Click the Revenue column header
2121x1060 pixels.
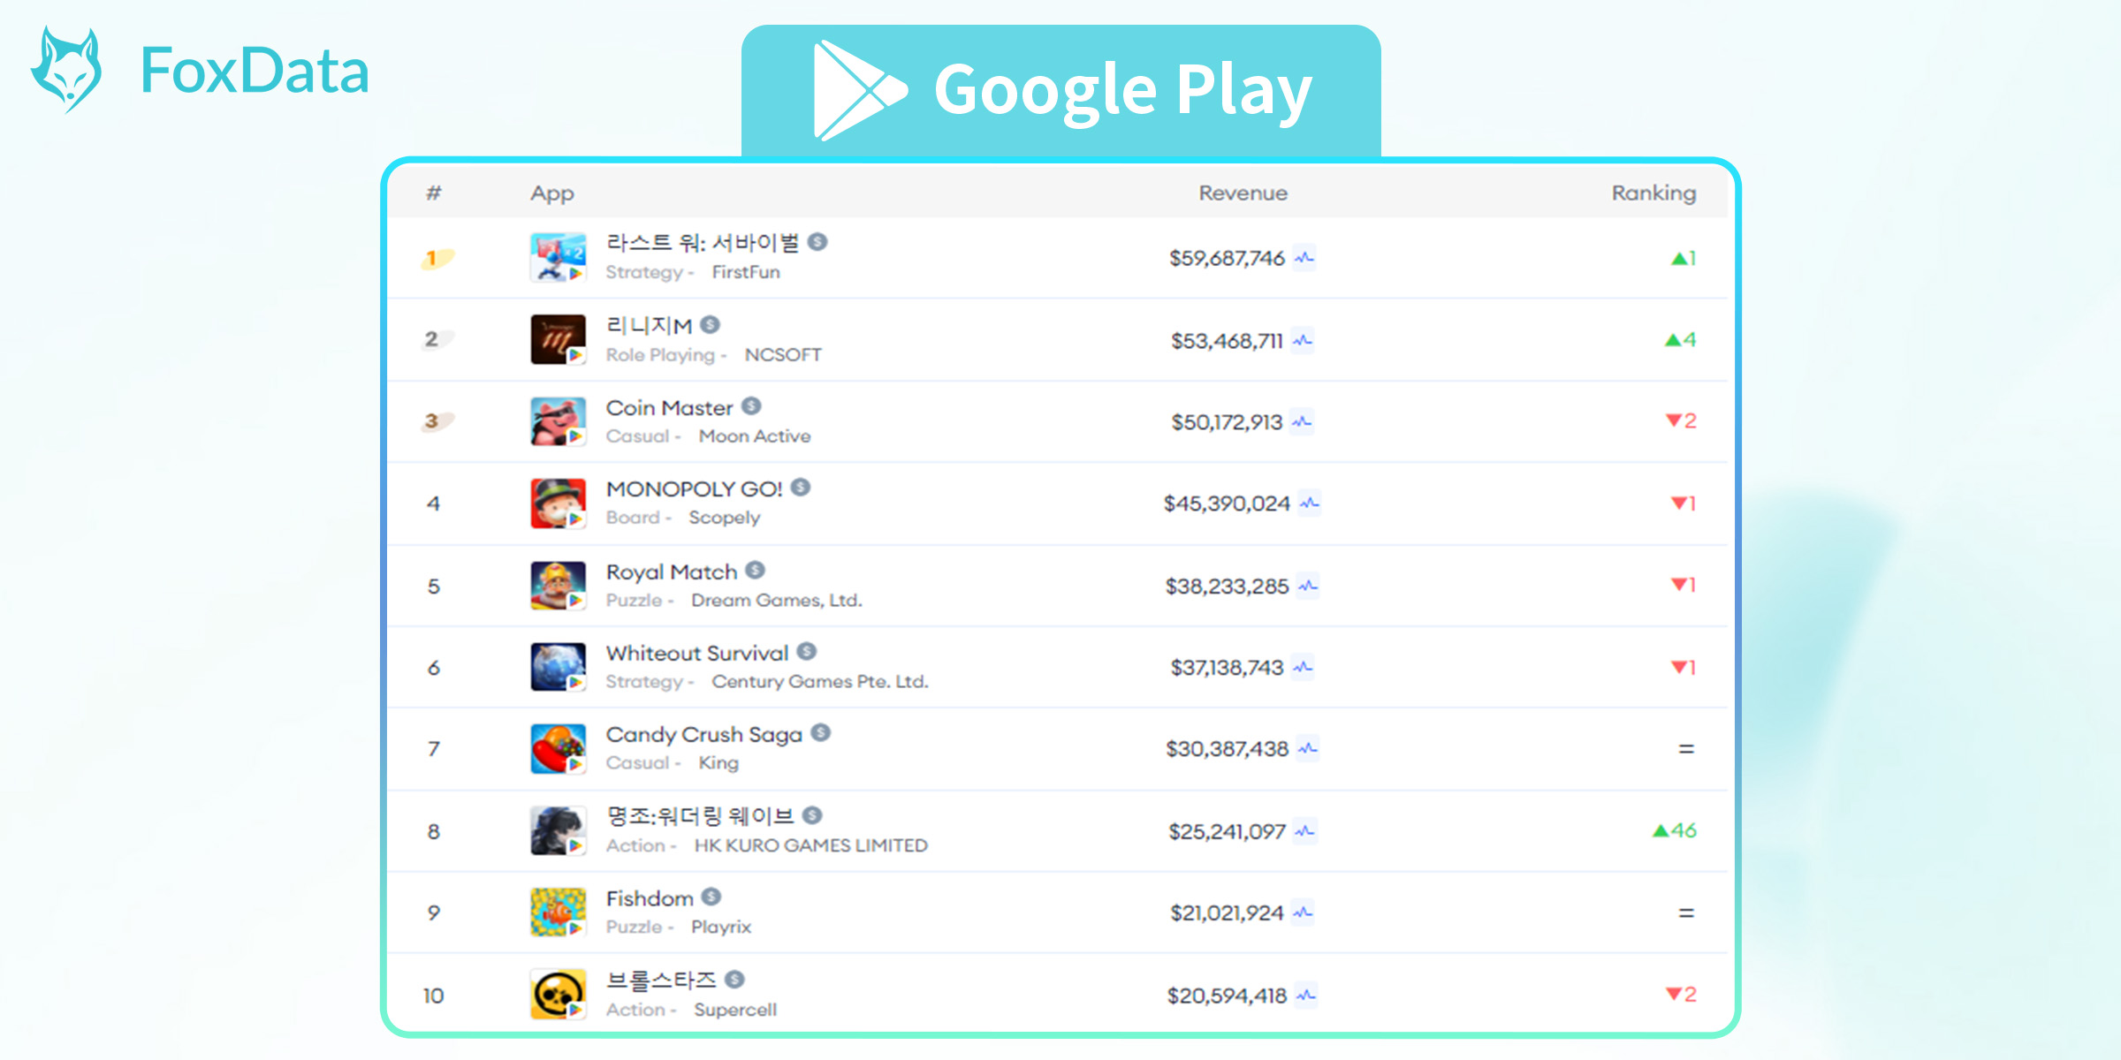(1243, 193)
